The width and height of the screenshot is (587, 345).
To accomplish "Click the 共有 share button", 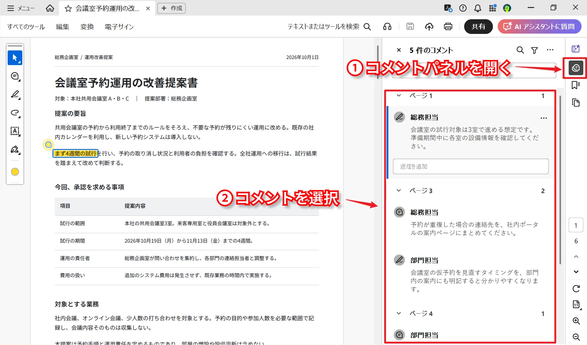I will [478, 27].
